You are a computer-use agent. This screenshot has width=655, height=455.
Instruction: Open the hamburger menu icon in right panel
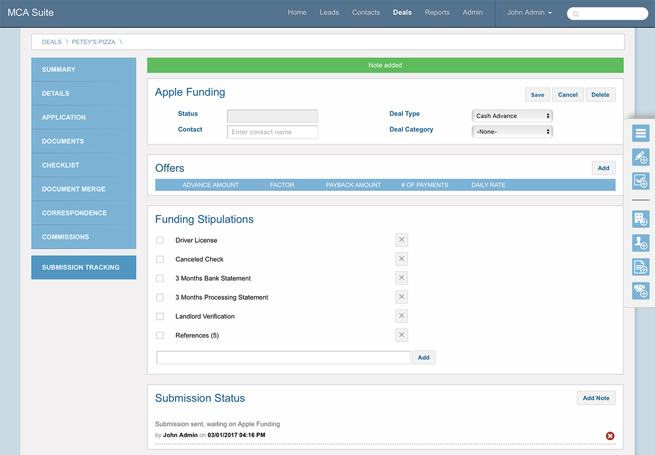coord(640,133)
